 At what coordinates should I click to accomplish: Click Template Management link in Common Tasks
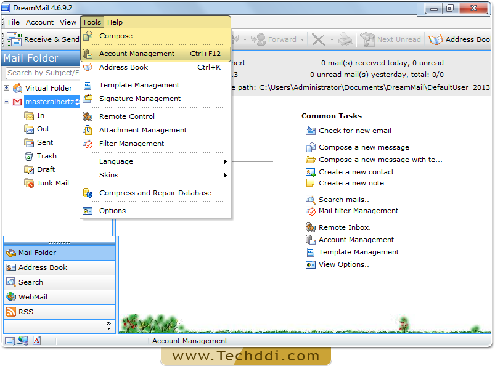click(359, 252)
